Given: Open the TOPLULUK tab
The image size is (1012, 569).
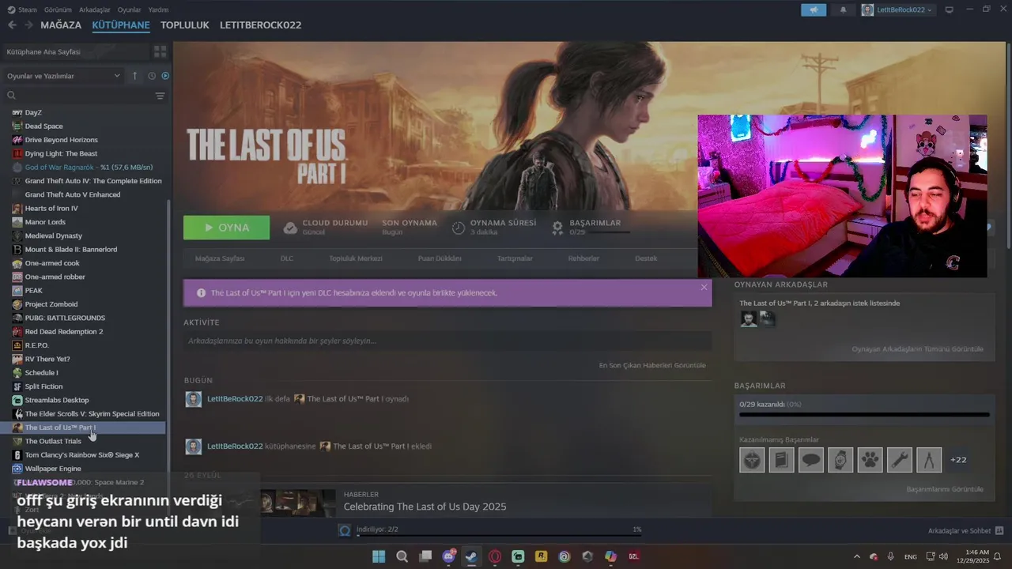Looking at the screenshot, I should (x=185, y=25).
